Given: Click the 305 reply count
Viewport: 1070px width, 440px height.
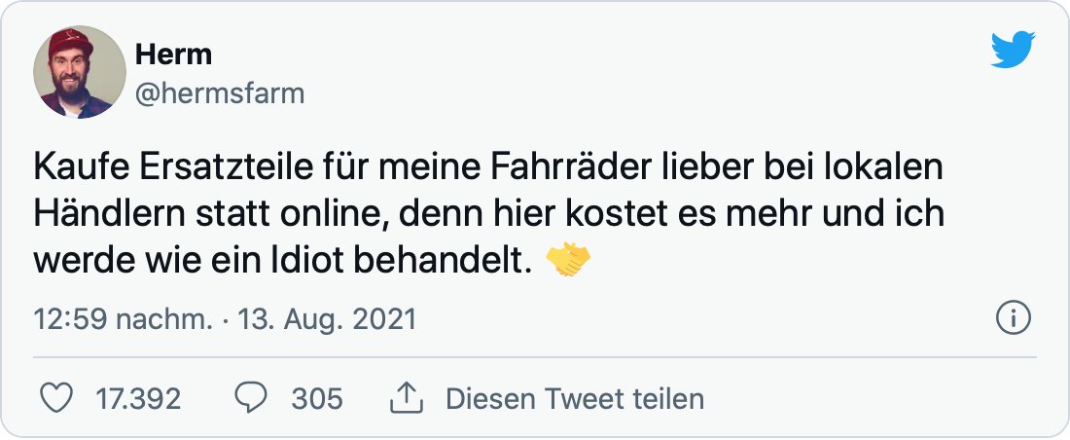Looking at the screenshot, I should tap(317, 398).
